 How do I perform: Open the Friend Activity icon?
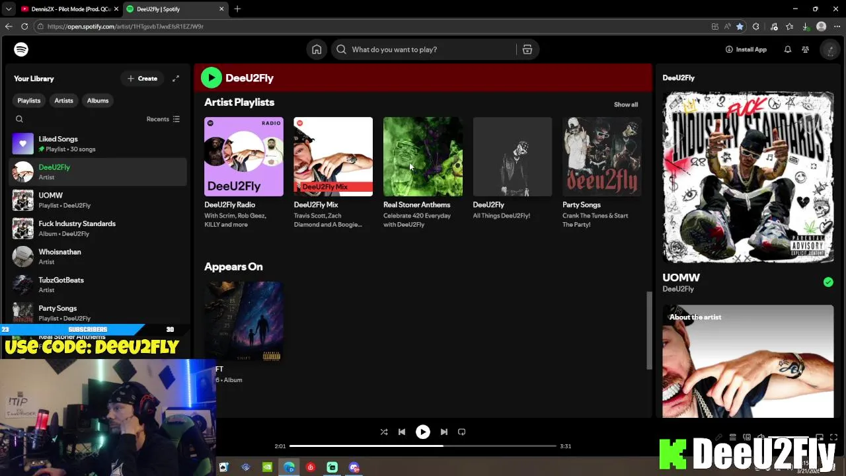click(805, 50)
